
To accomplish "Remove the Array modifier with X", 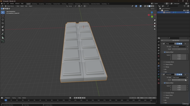I will 185,44.
